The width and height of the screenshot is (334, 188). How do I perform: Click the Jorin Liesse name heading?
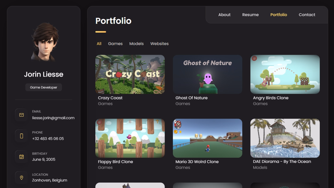click(43, 75)
